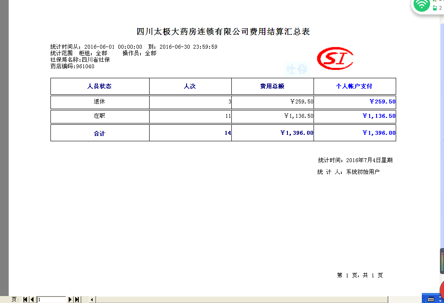Click the page number input field

(51, 300)
